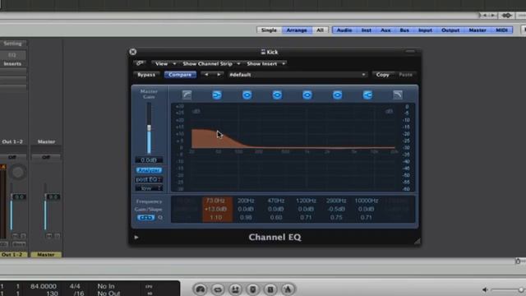
Task: Toggle the Output channel filter
Action: coord(450,30)
